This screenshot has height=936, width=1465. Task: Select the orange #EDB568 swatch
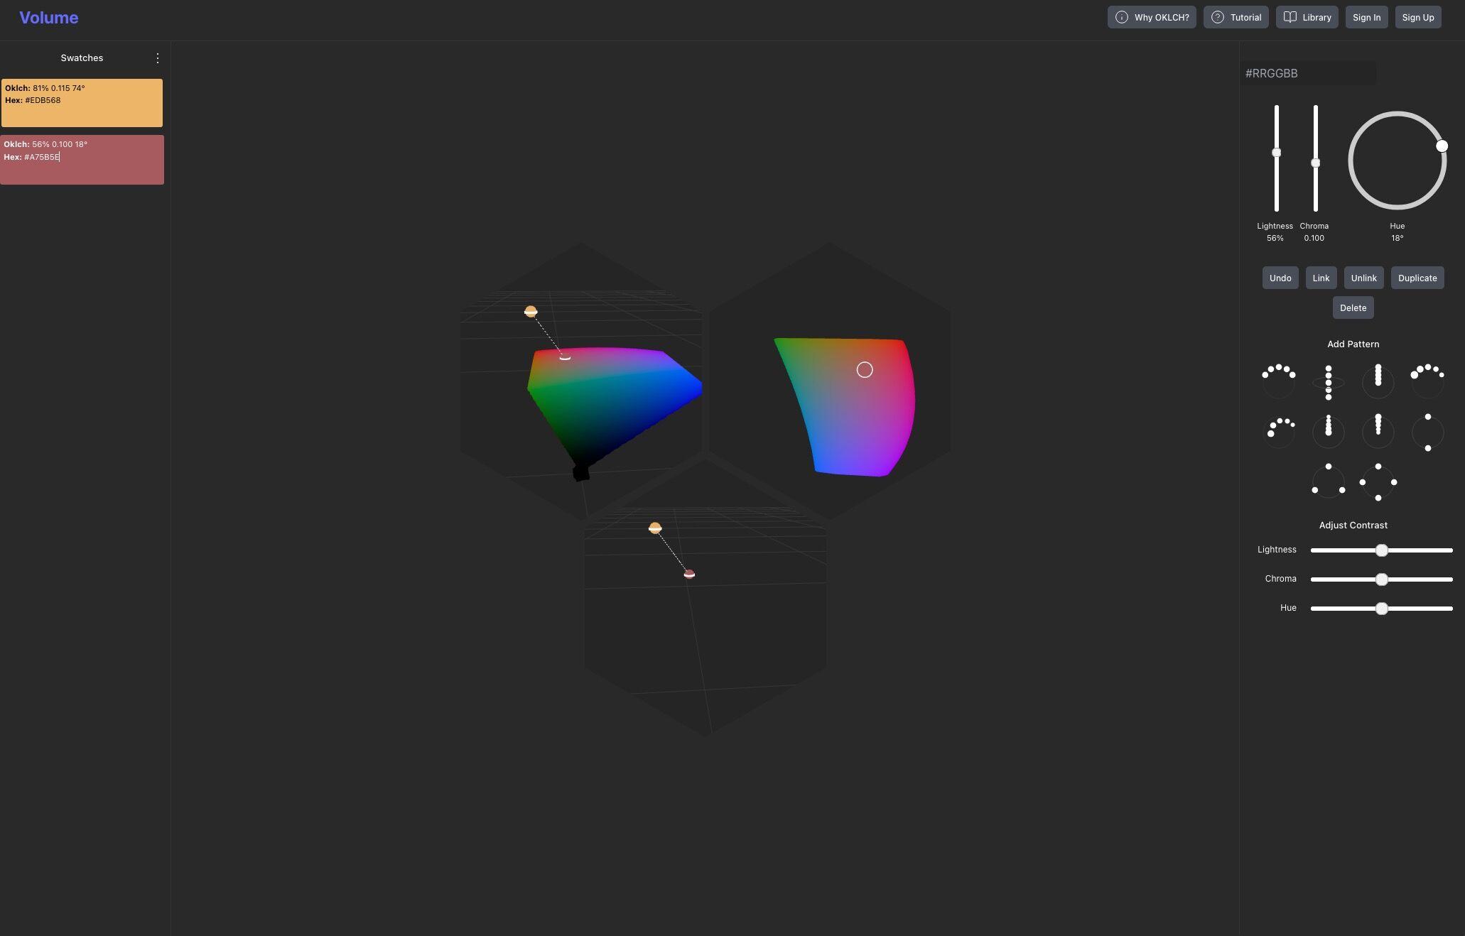pos(82,103)
